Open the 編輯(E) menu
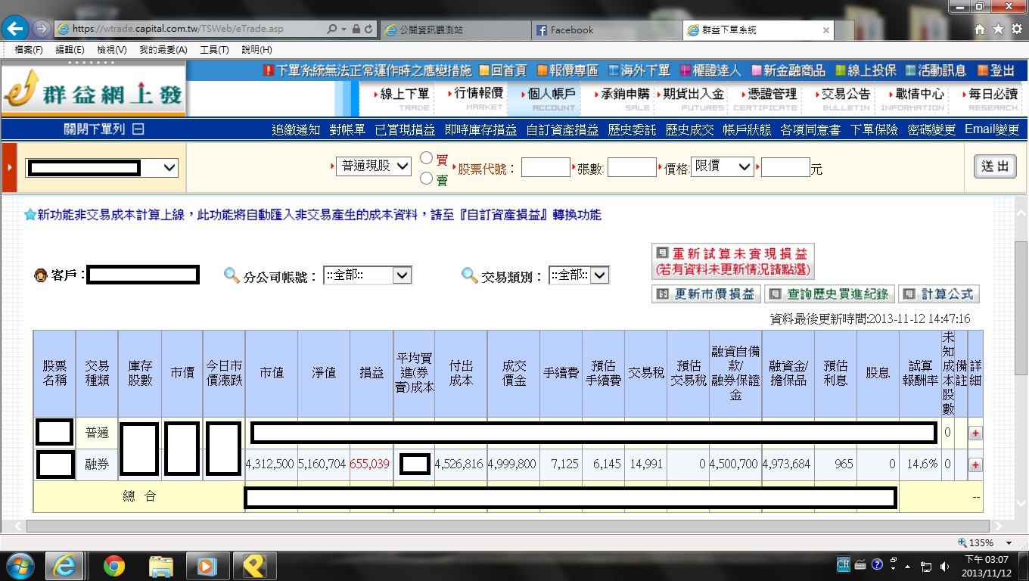 coord(70,50)
